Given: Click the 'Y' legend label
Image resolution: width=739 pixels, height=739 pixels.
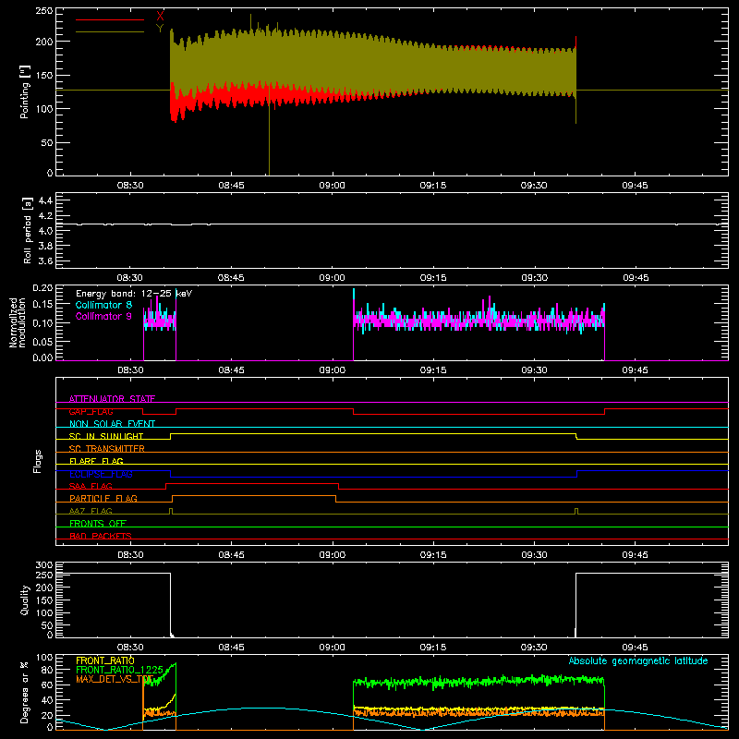Looking at the screenshot, I should [160, 29].
